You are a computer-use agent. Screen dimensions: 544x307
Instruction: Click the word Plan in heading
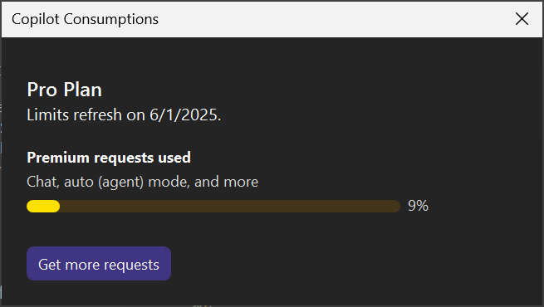83,90
